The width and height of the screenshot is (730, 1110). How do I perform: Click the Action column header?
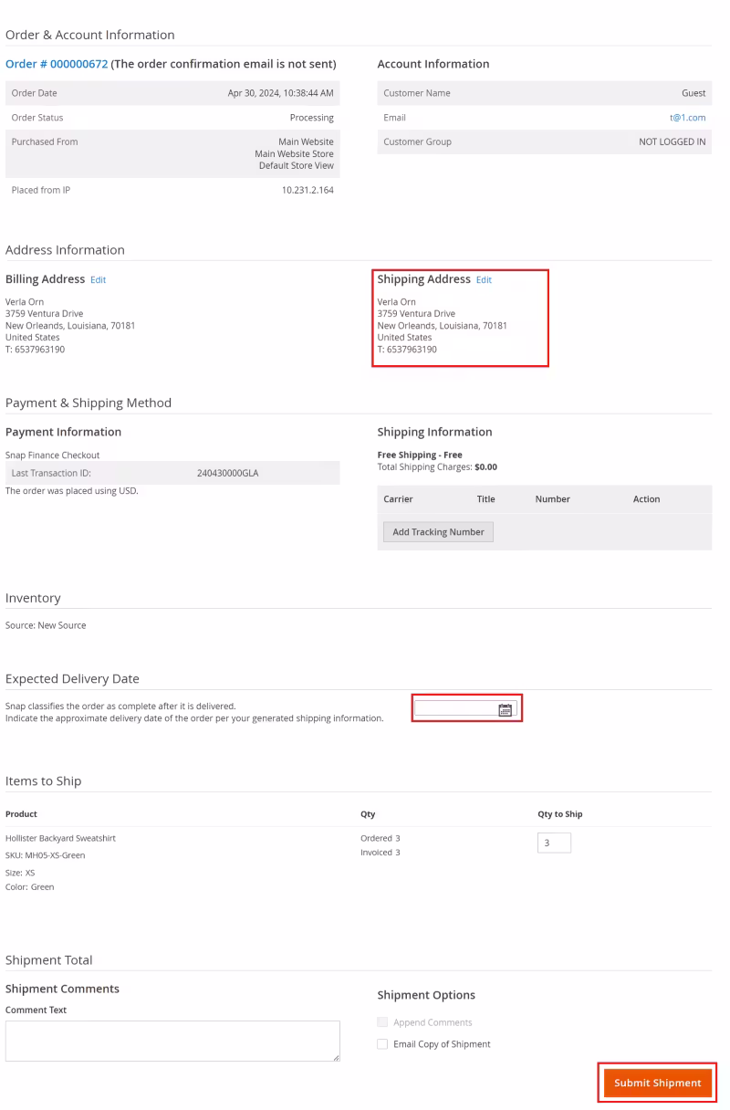(646, 499)
